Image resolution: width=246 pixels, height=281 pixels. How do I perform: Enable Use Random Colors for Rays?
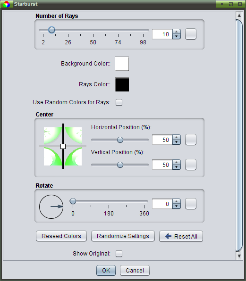pyautogui.click(x=119, y=102)
